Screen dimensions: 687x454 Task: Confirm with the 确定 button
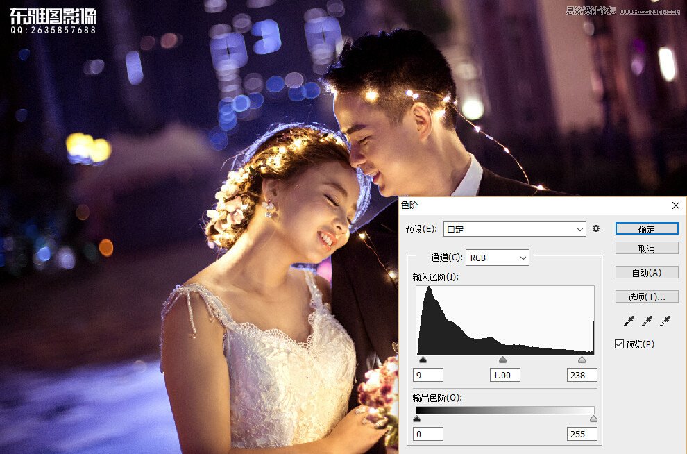pyautogui.click(x=647, y=229)
